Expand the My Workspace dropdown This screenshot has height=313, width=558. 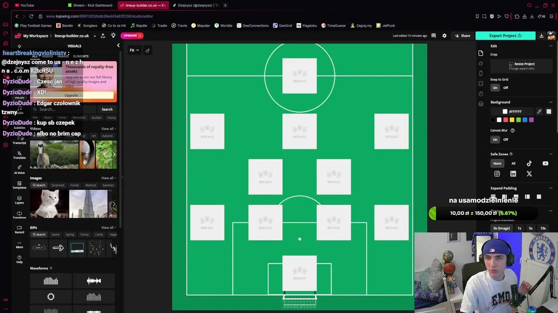[x=36, y=36]
